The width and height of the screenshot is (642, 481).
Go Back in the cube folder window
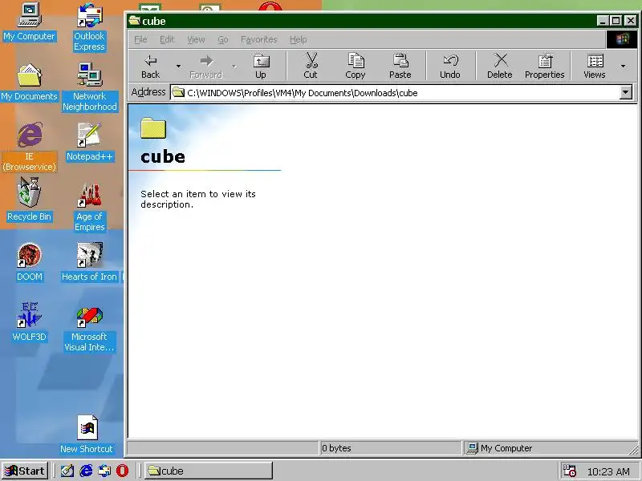pyautogui.click(x=151, y=66)
